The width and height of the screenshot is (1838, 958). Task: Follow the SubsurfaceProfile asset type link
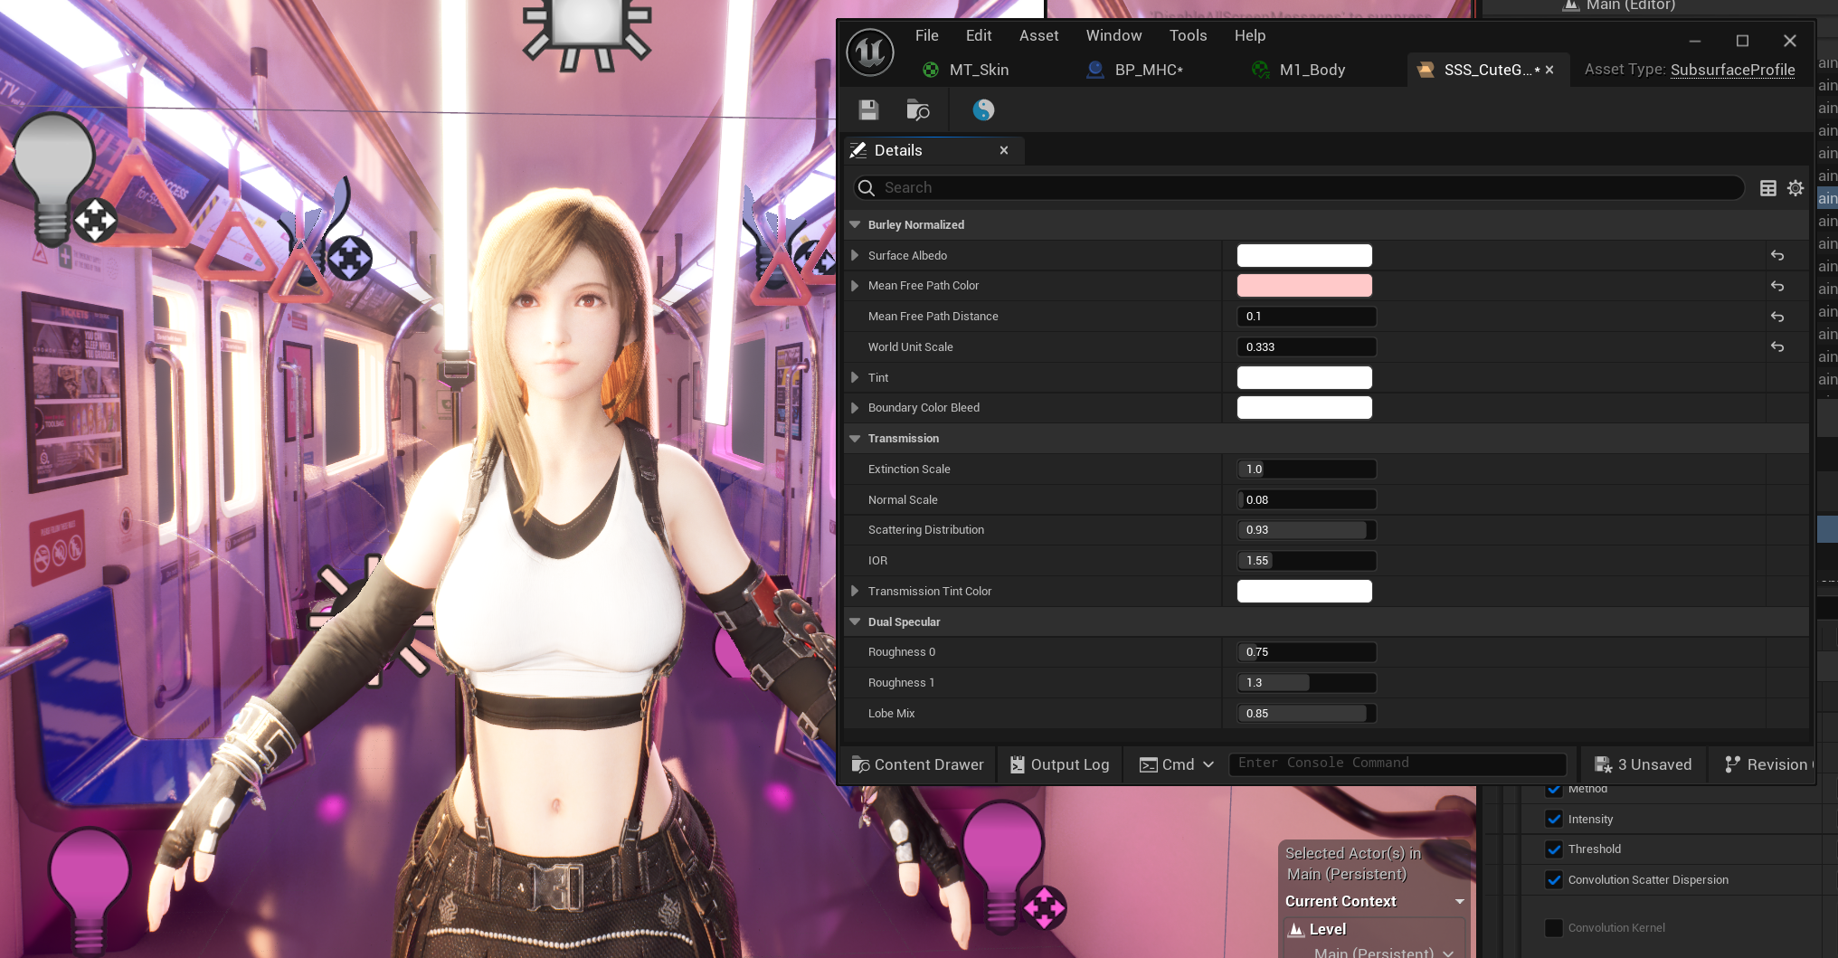pos(1732,70)
